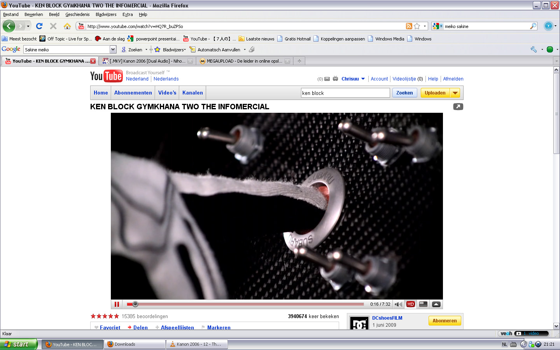Click the Favoriet heart link
The height and width of the screenshot is (350, 560).
point(107,327)
